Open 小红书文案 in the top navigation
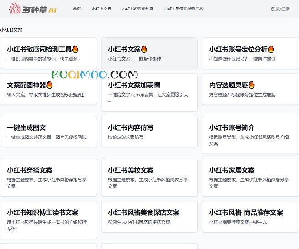The width and height of the screenshot is (299, 249). [x=101, y=9]
